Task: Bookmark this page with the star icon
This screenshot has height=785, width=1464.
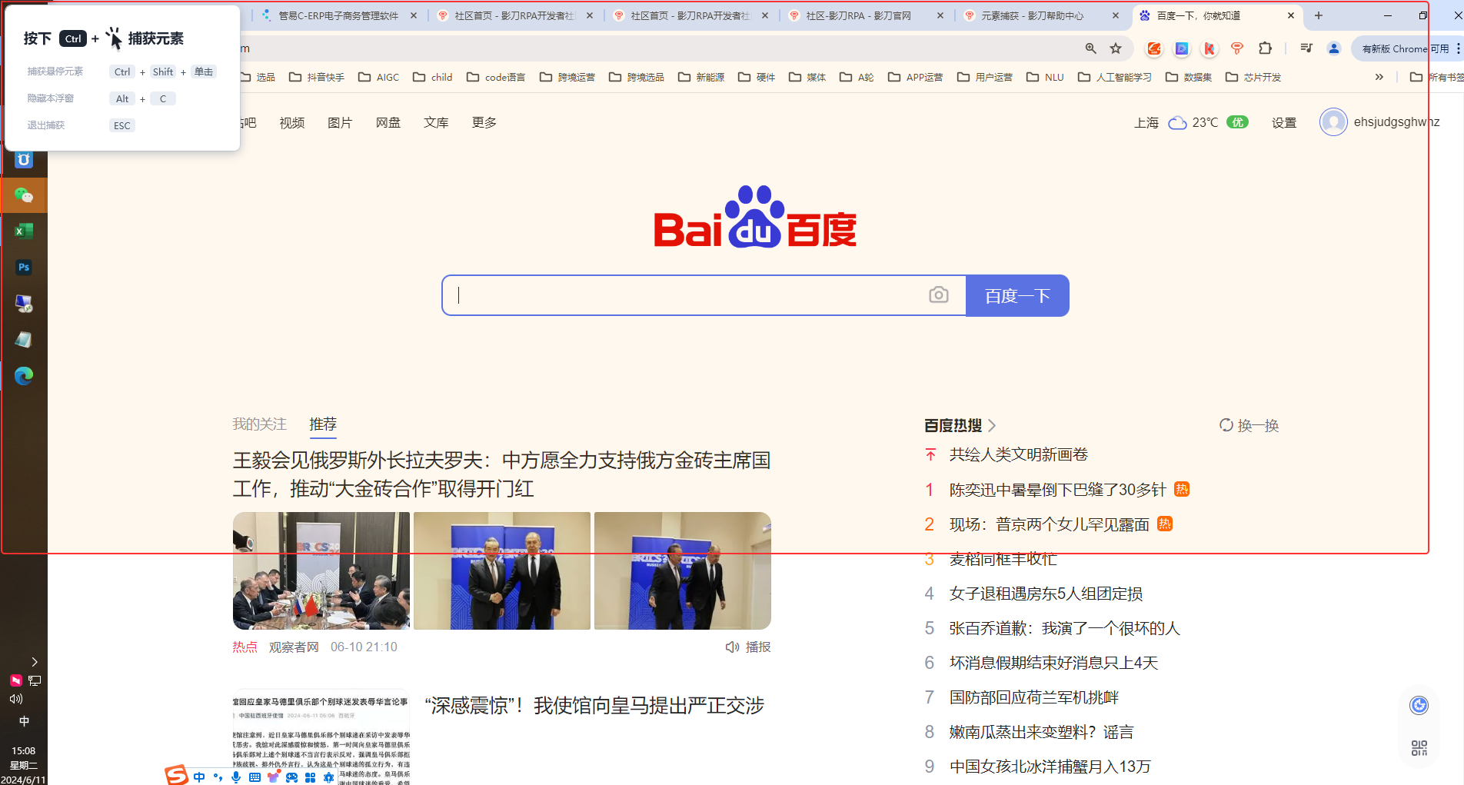Action: coord(1116,48)
